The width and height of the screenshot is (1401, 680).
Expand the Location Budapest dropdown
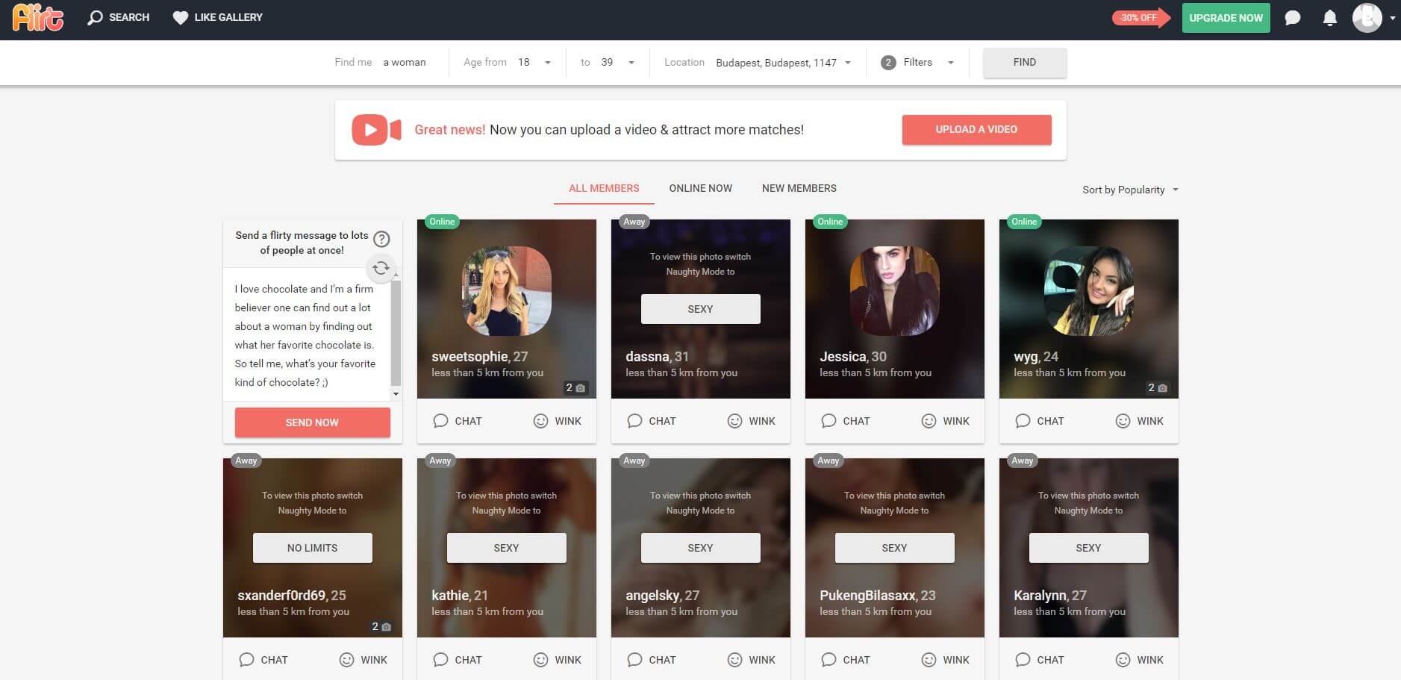784,63
